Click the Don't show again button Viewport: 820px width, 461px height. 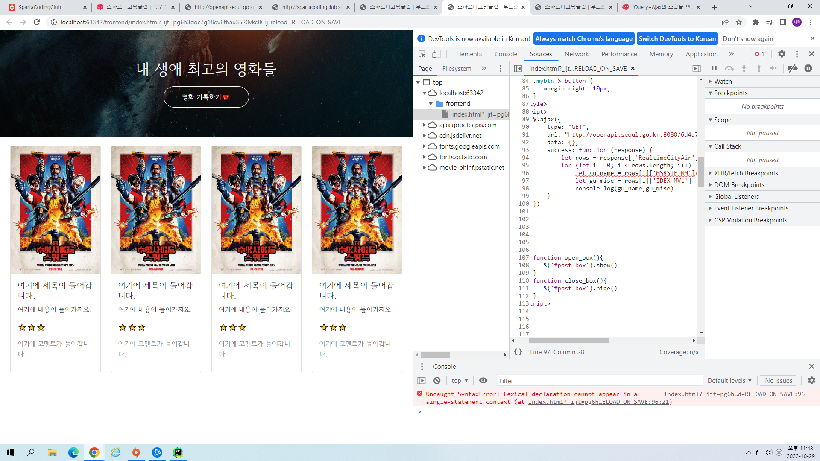748,38
